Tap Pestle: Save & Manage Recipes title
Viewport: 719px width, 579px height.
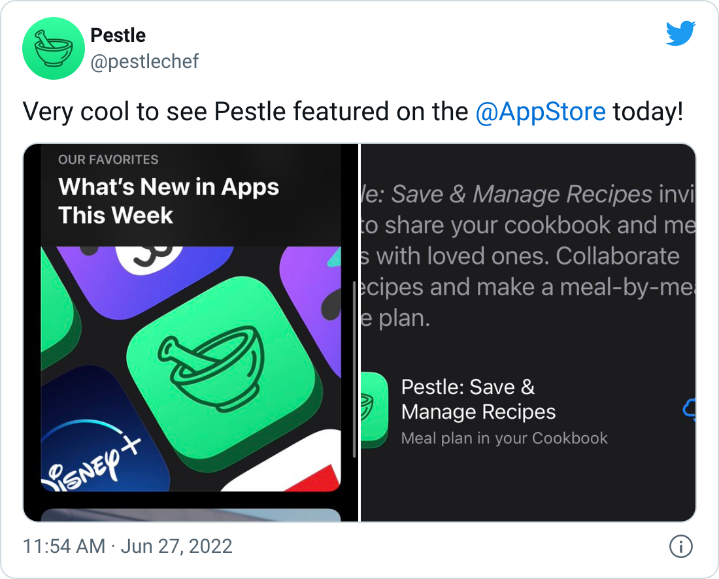[x=478, y=399]
